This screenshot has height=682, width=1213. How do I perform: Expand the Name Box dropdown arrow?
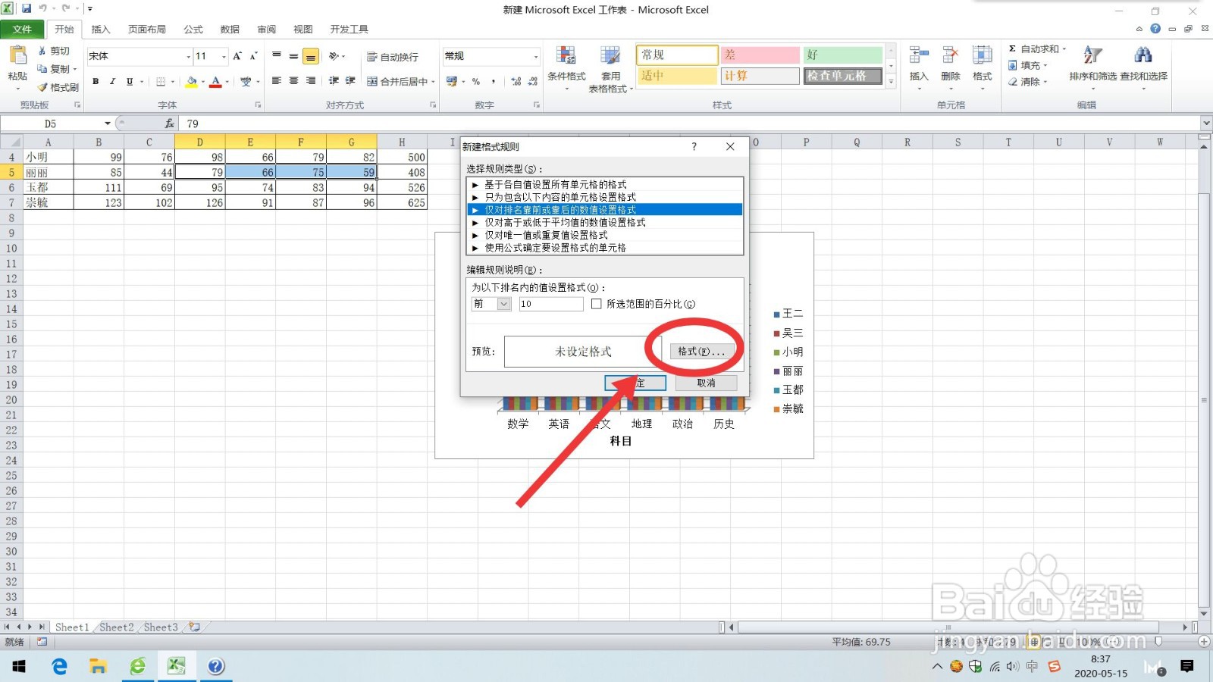[108, 124]
